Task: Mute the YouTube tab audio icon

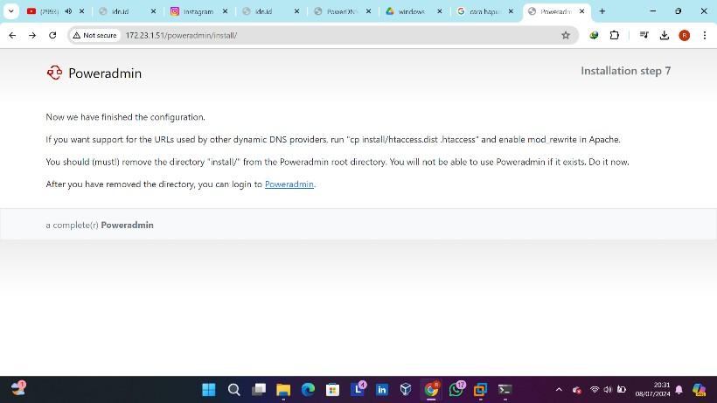Action: (68, 11)
